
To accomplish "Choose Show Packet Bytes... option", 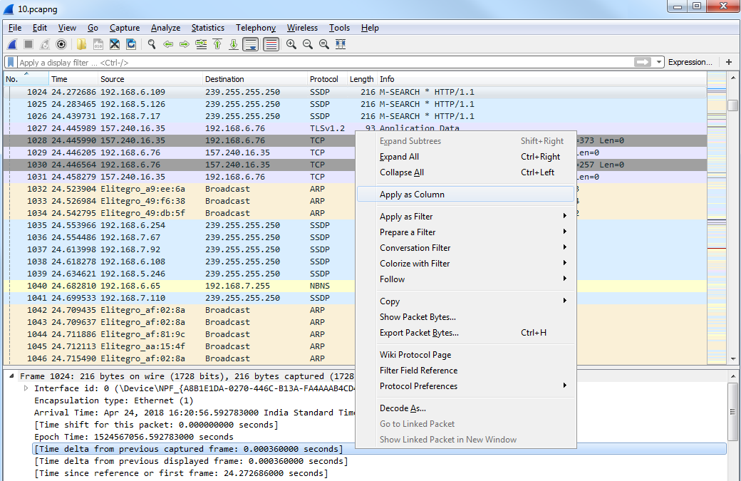I will point(418,317).
